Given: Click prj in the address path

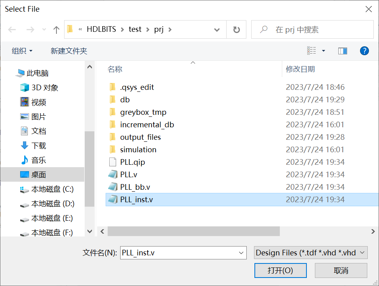Looking at the screenshot, I should point(159,29).
